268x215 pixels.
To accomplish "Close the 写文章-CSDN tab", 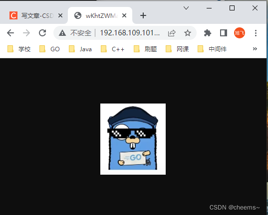I will 60,16.
